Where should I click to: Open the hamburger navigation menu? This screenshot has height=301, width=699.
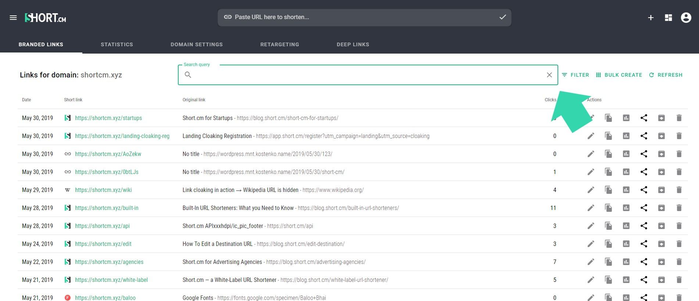[x=13, y=18]
